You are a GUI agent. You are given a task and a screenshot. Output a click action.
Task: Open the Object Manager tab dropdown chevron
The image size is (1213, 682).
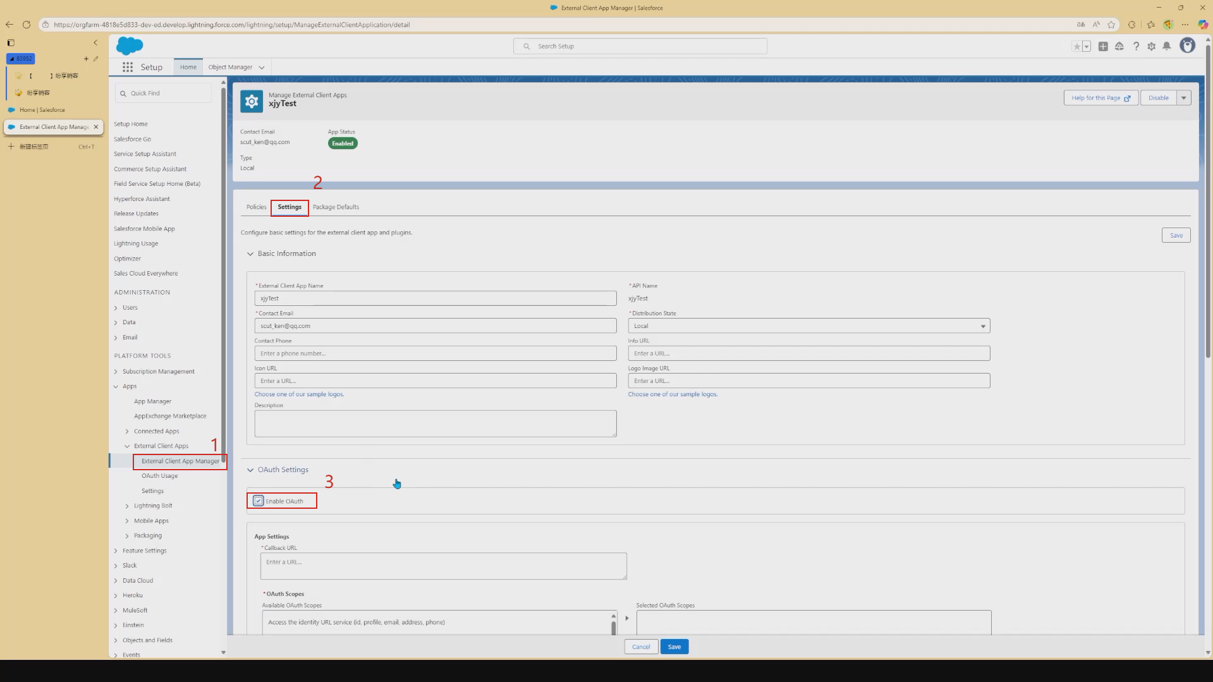tap(262, 67)
